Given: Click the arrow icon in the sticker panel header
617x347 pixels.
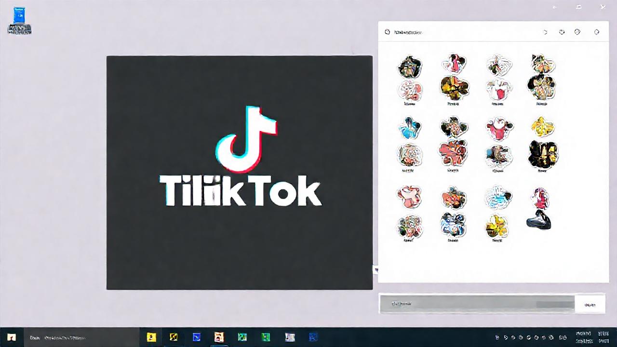Looking at the screenshot, I should [546, 32].
